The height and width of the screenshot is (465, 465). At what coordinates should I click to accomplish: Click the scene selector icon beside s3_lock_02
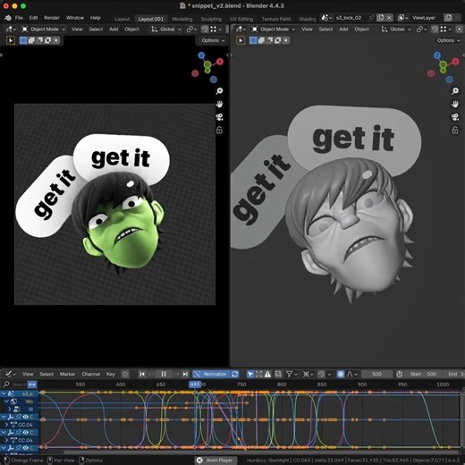tap(326, 18)
